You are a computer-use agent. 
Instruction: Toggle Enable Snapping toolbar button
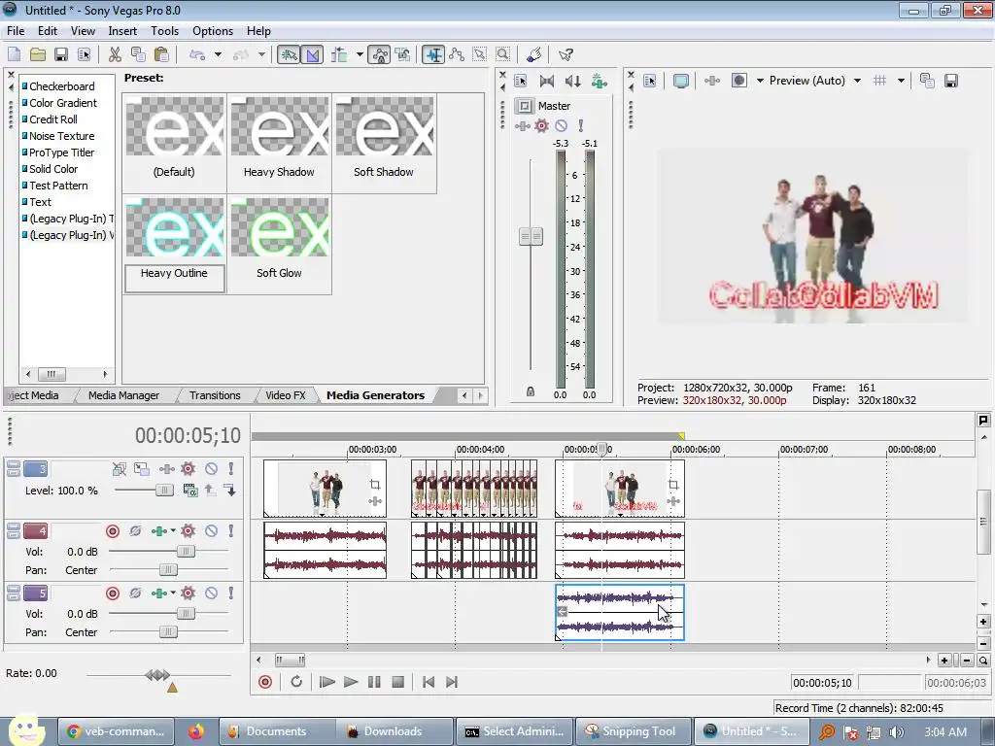pos(289,54)
